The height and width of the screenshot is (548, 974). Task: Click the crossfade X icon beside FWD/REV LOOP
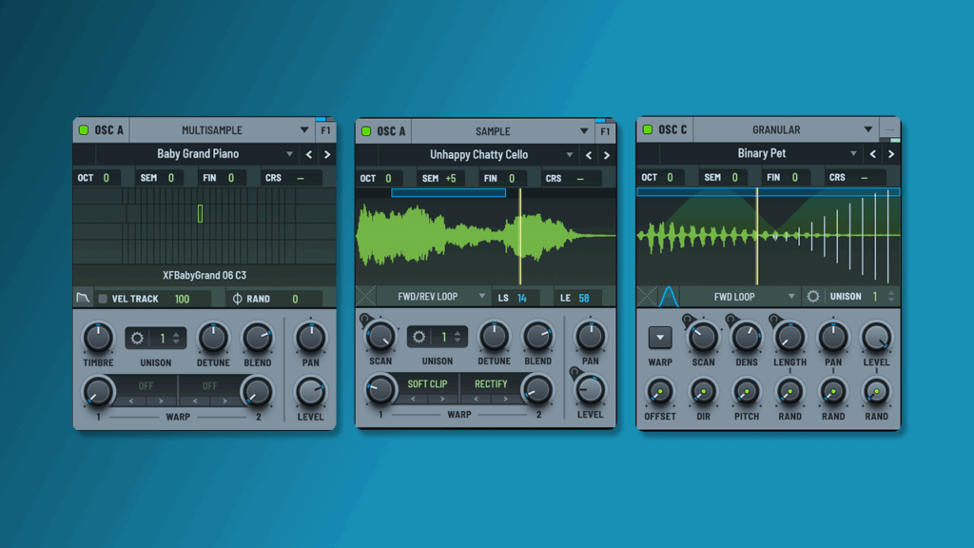click(x=366, y=297)
